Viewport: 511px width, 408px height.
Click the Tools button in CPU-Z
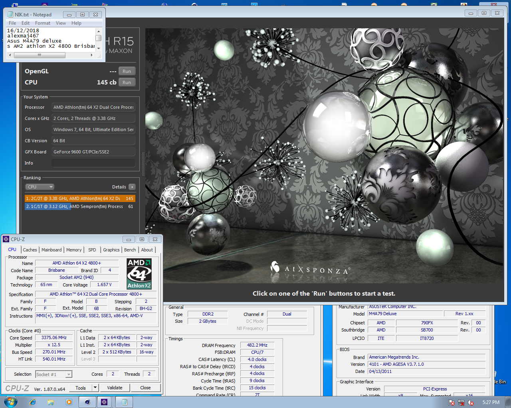pyautogui.click(x=81, y=388)
